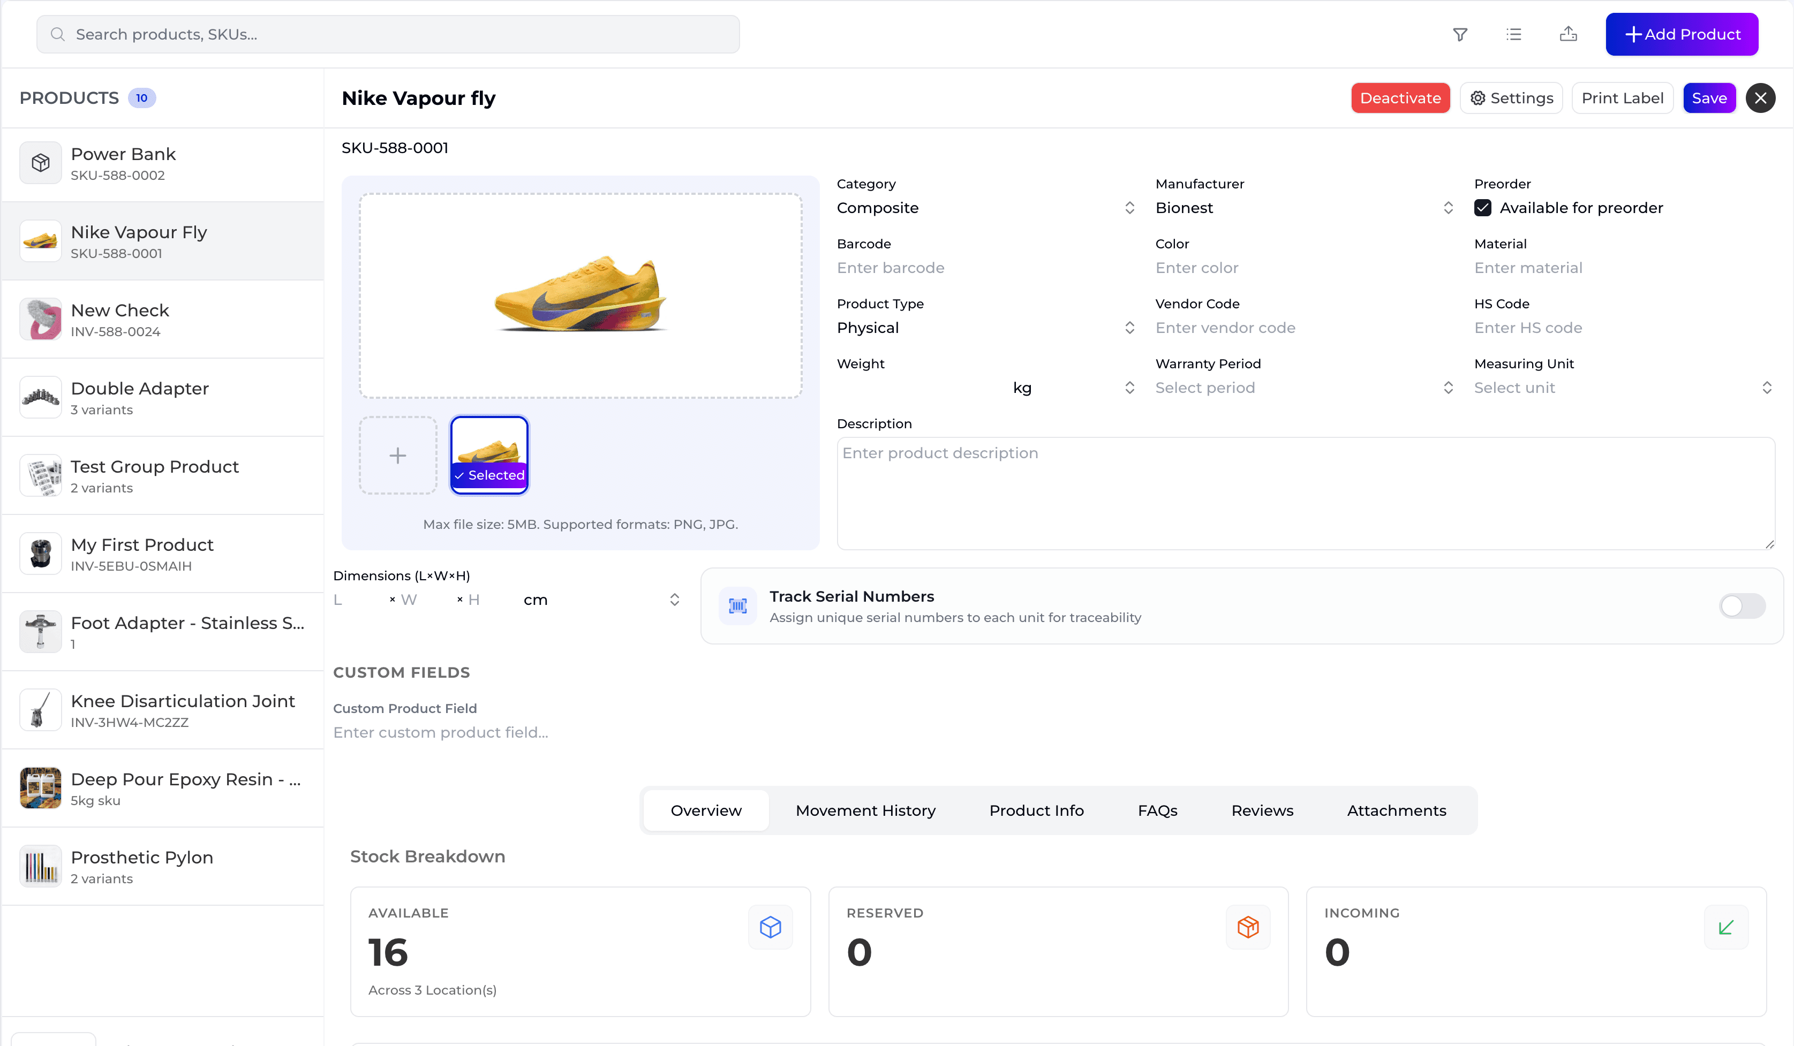
Task: Click the main product image dropzone
Action: coord(580,296)
